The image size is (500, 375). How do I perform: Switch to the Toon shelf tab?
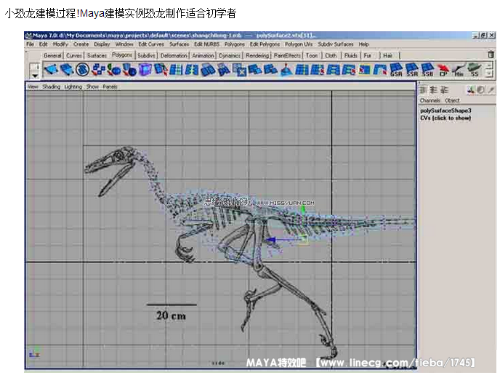tap(312, 55)
